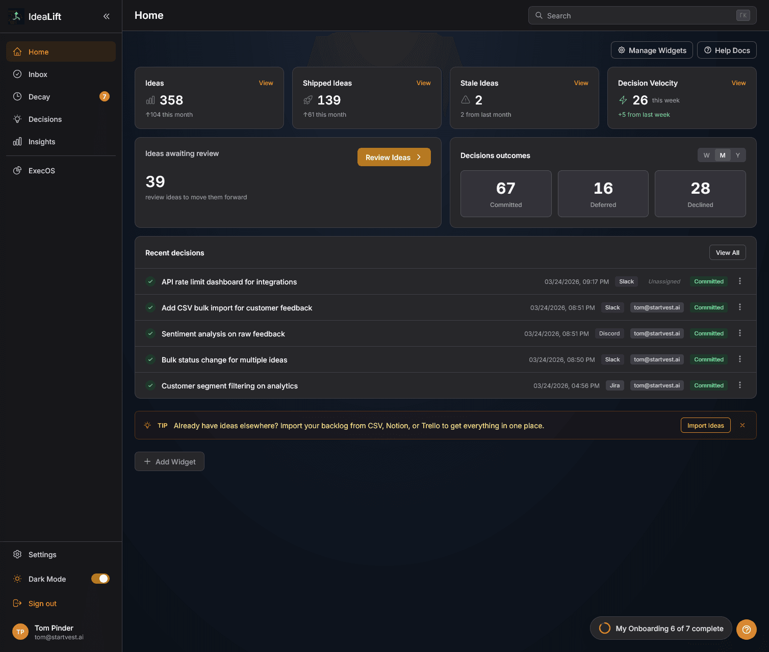
Task: Open the 67 Committed outcomes tile
Action: pyautogui.click(x=506, y=194)
